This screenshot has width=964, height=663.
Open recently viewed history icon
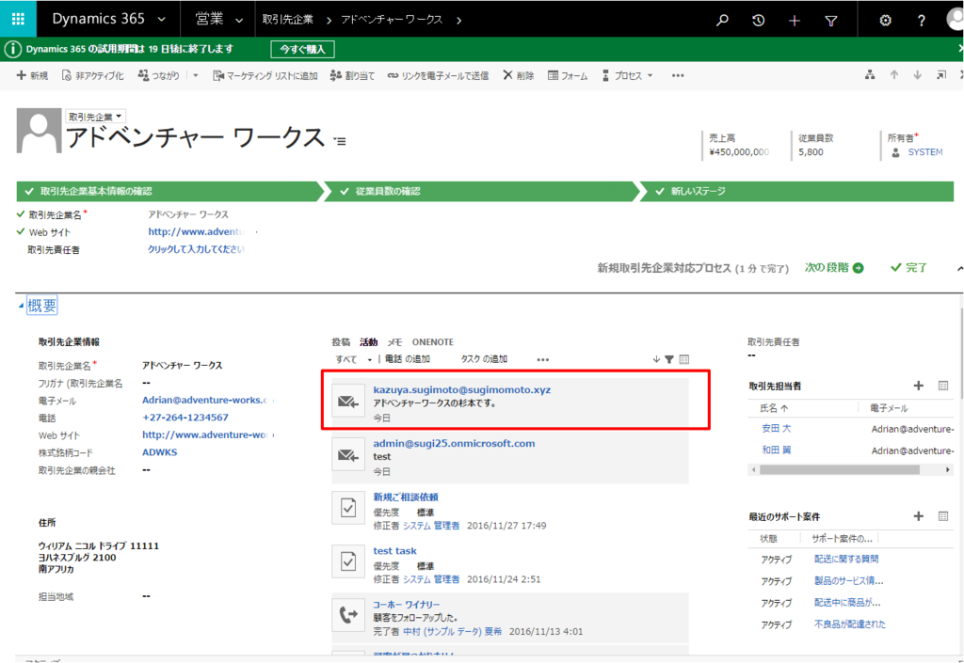point(758,21)
